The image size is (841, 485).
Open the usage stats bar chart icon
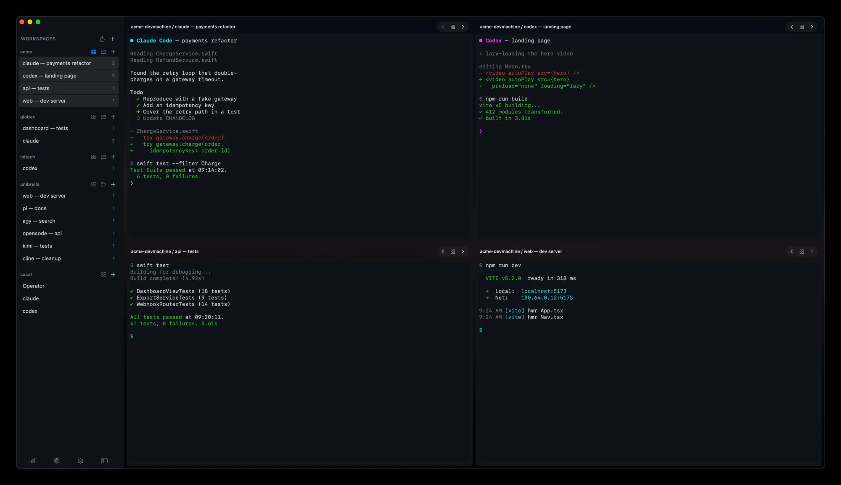(x=33, y=461)
